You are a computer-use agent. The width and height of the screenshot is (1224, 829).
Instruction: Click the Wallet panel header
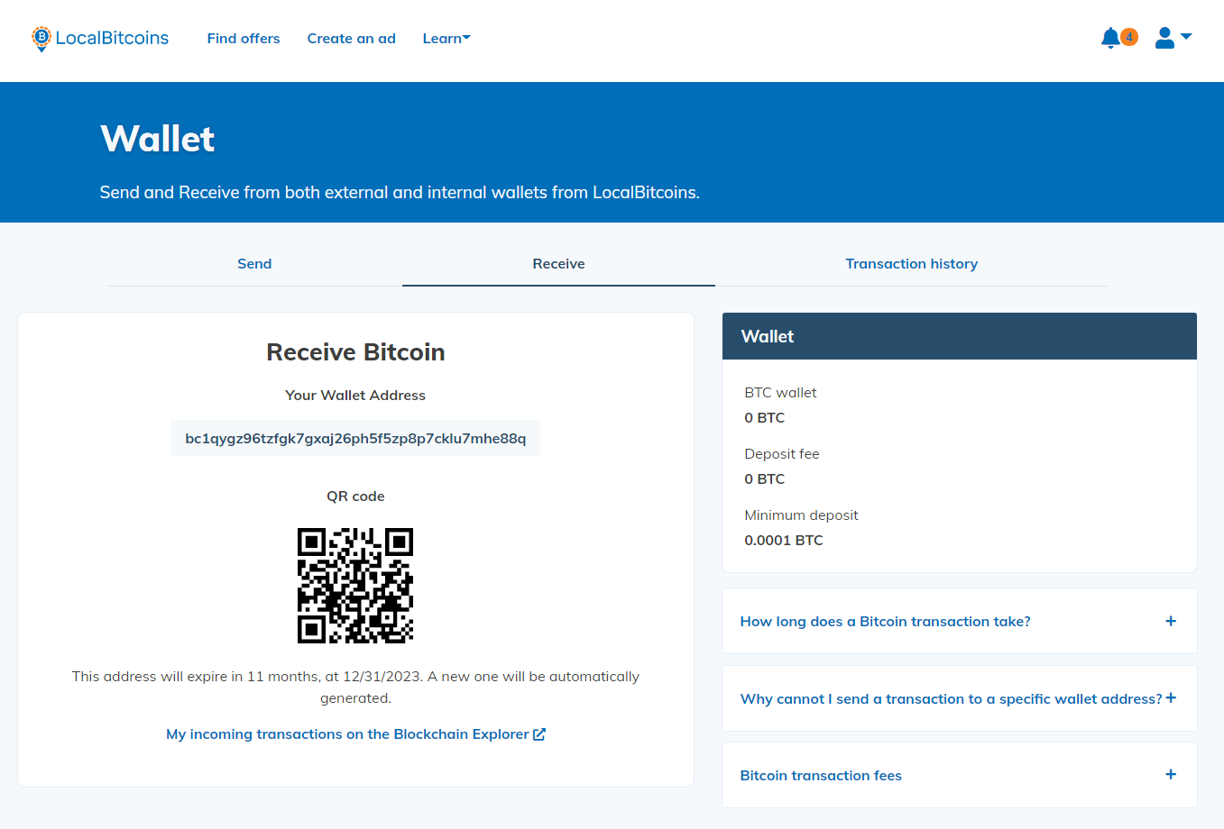point(960,336)
